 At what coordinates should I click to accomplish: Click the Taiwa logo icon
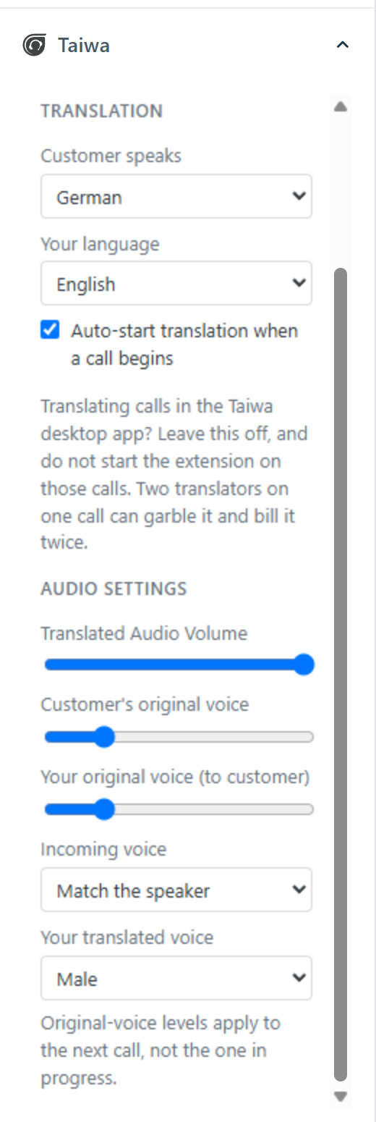(x=34, y=46)
